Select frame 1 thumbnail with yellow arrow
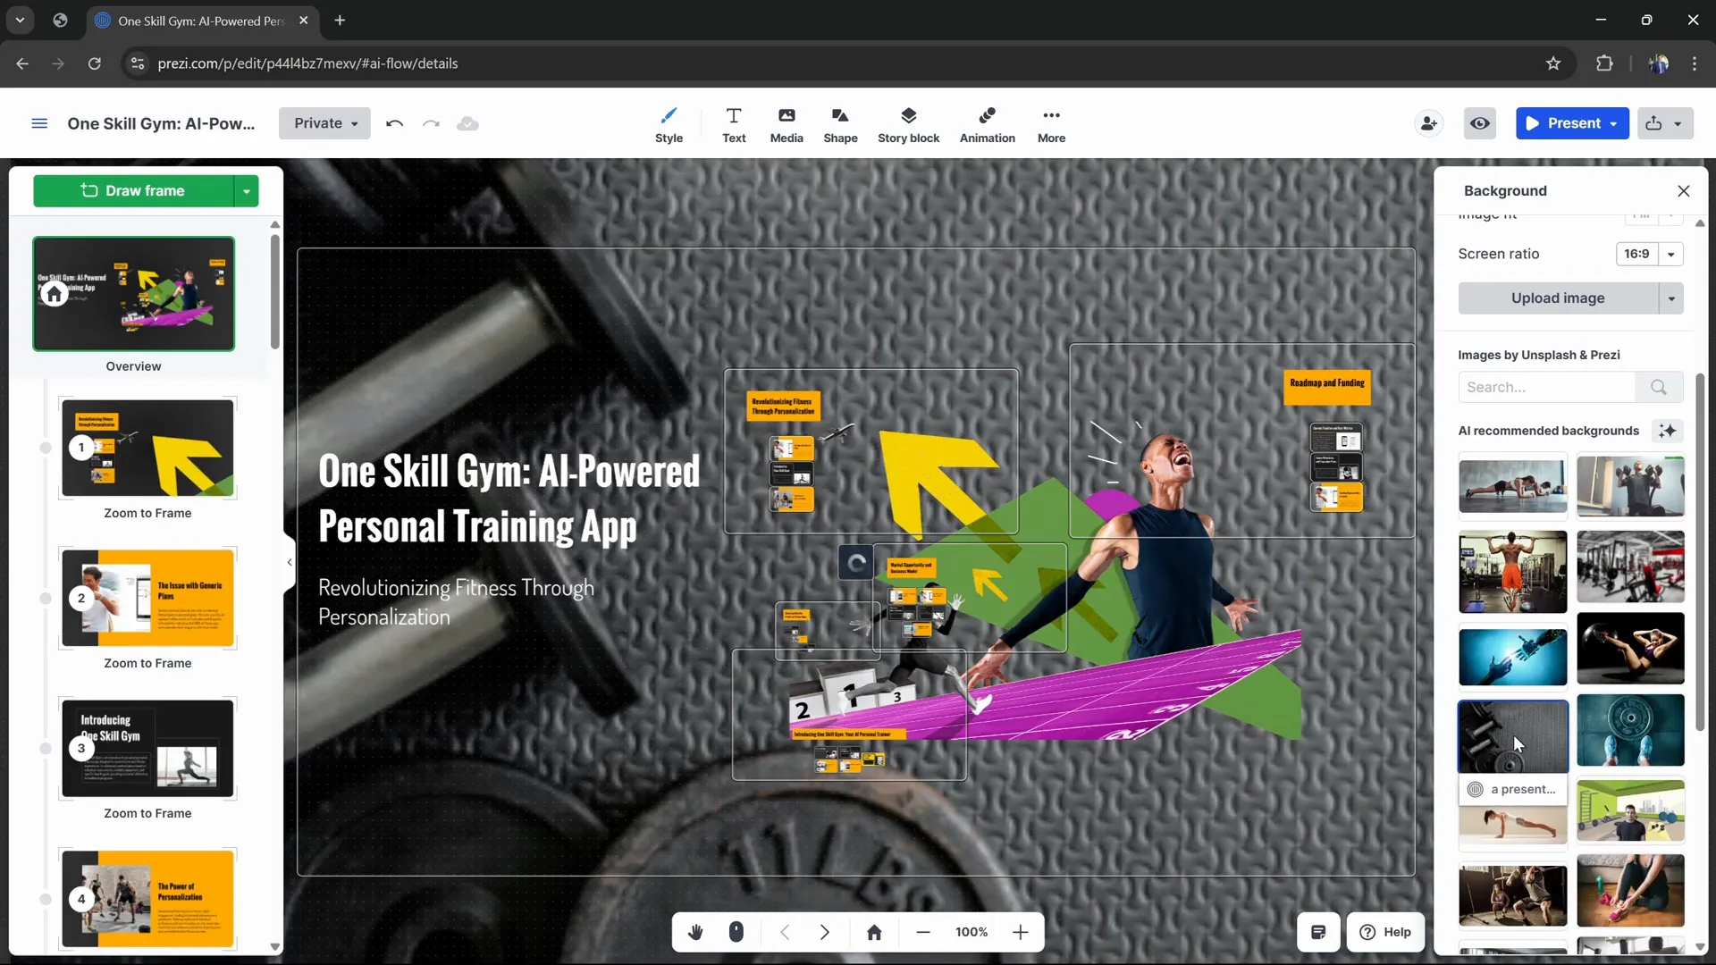The width and height of the screenshot is (1716, 965). (147, 448)
